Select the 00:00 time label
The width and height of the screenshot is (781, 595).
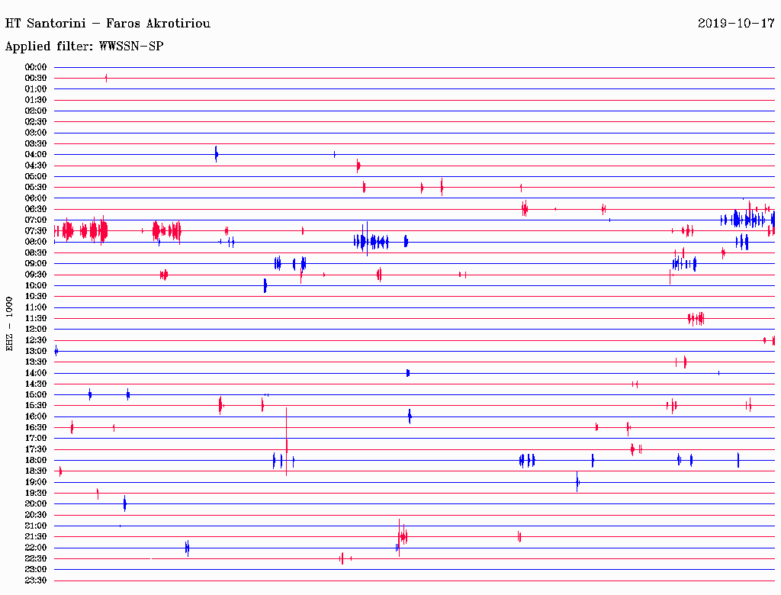35,67
